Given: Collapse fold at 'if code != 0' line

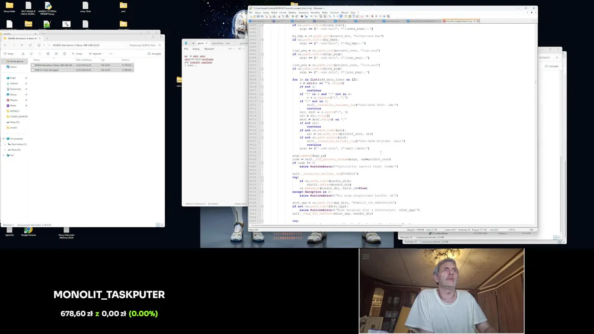Looking at the screenshot, I should pyautogui.click(x=262, y=163).
